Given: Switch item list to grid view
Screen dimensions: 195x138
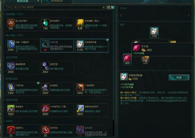Looking at the screenshot, I should [x=109, y=7].
